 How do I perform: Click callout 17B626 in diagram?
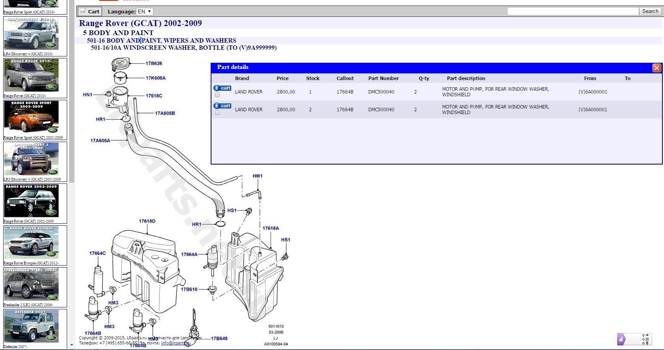(x=154, y=63)
